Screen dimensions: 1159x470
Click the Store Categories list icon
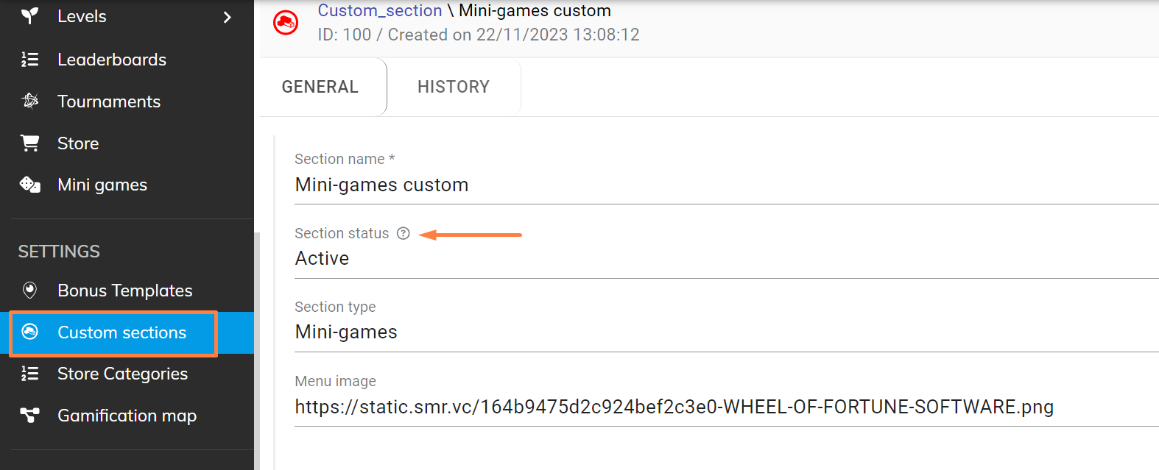tap(29, 374)
